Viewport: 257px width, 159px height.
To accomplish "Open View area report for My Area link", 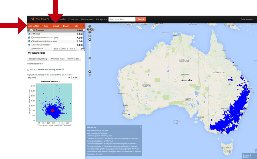I will 98,131.
